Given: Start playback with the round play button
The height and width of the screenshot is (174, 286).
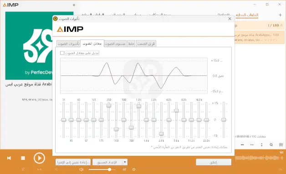Looking at the screenshot, I should pos(39,158).
